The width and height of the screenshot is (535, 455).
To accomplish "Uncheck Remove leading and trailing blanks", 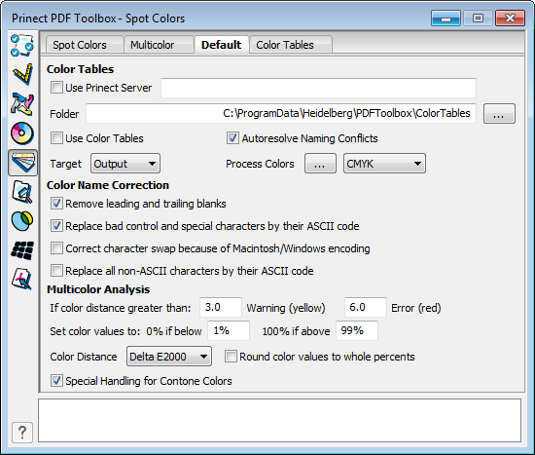I will [56, 204].
